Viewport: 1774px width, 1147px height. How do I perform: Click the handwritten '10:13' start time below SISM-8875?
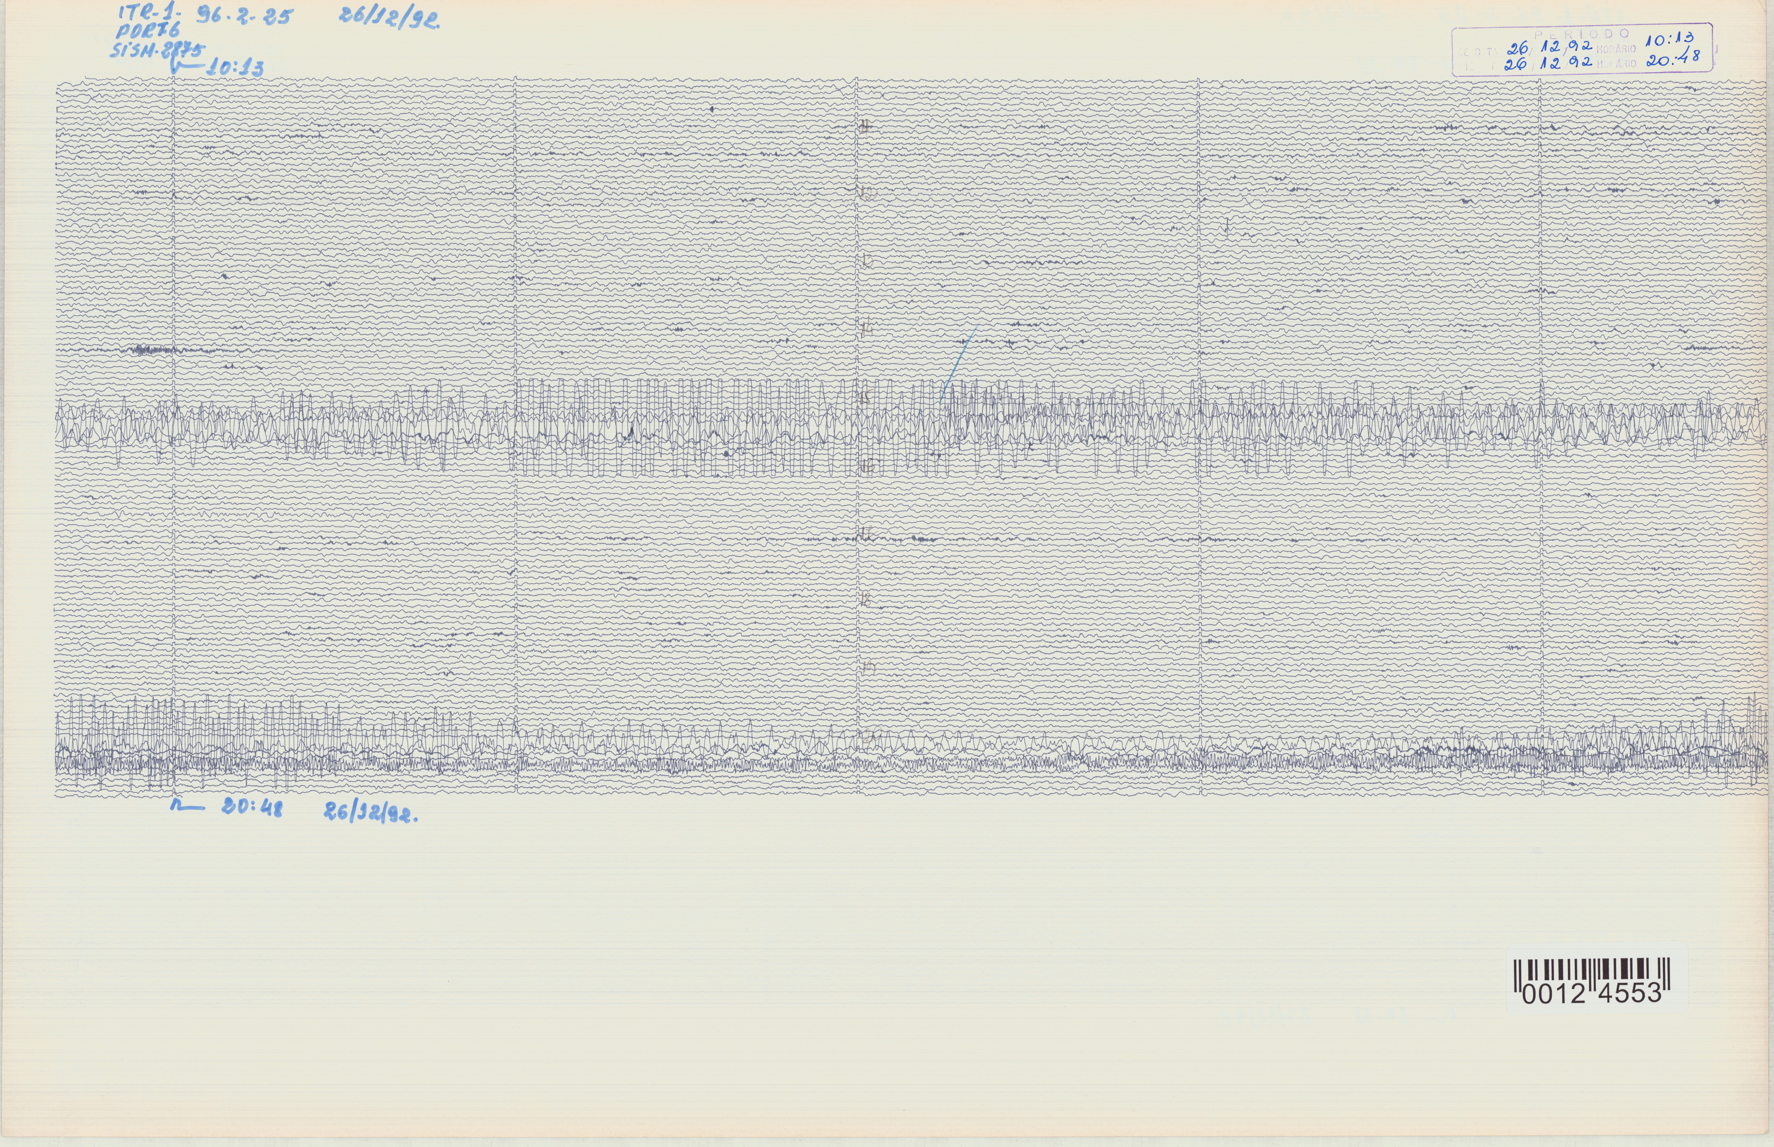pyautogui.click(x=235, y=68)
